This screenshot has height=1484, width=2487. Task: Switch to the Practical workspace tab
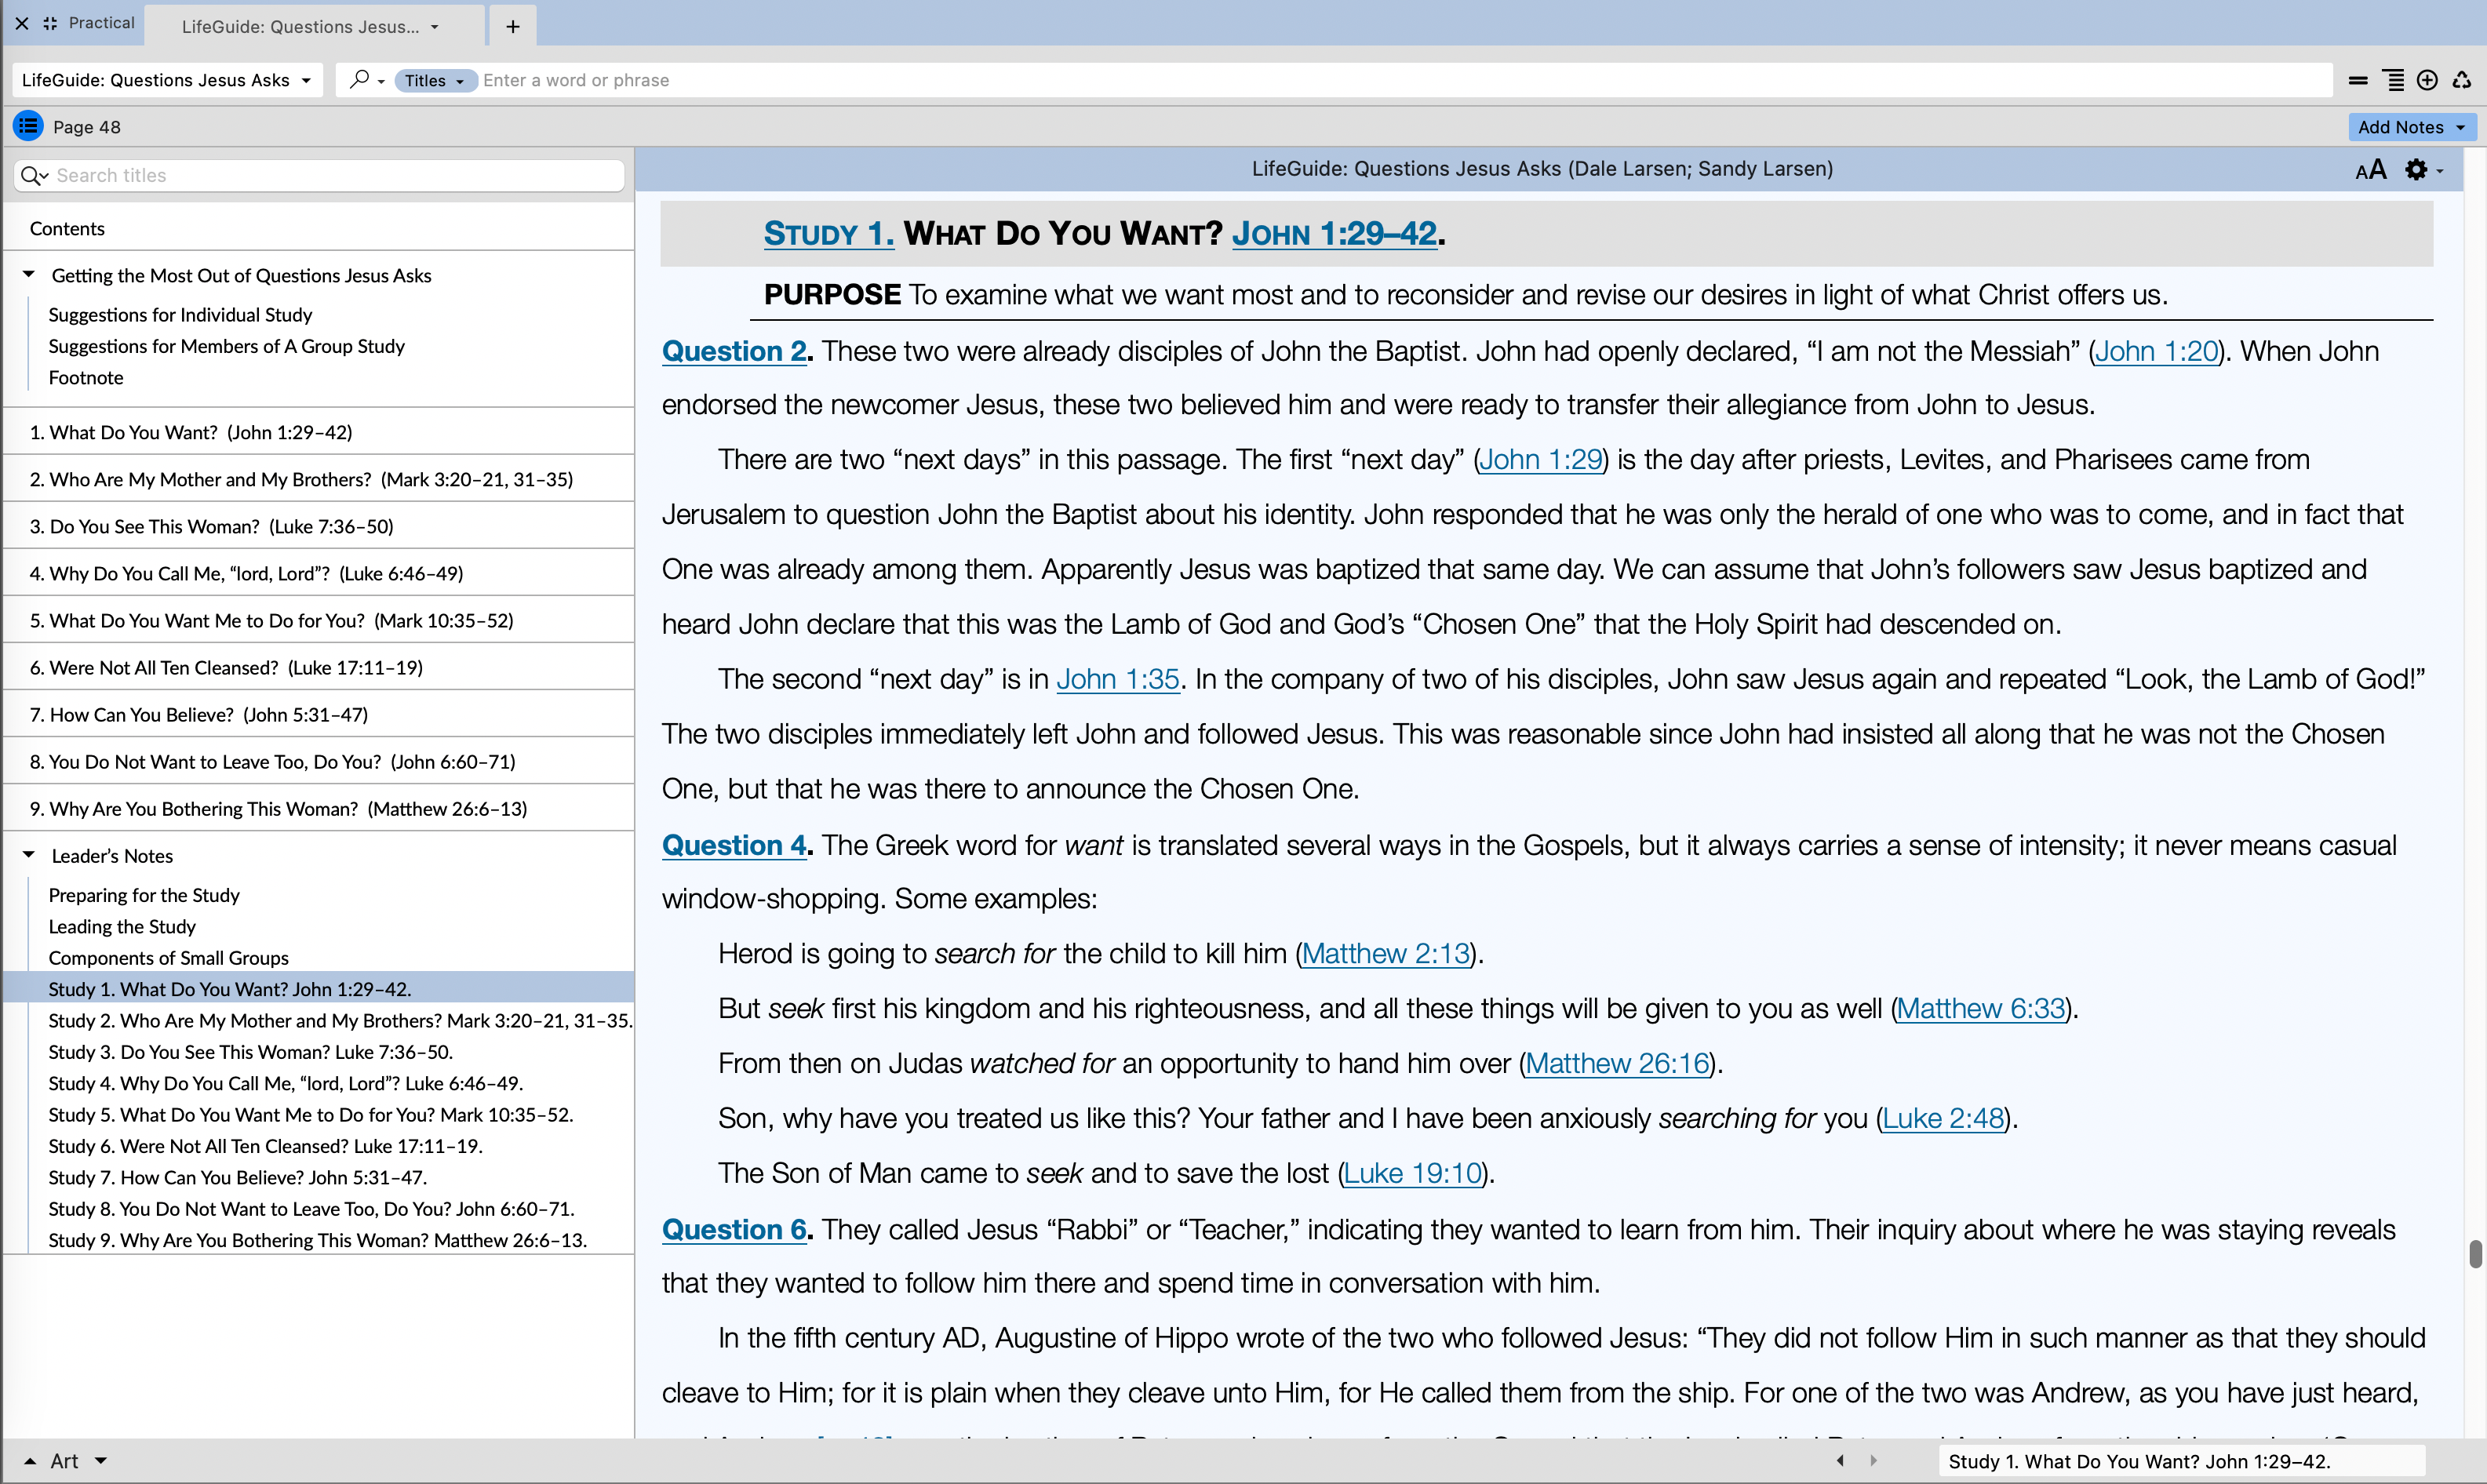pos(100,23)
